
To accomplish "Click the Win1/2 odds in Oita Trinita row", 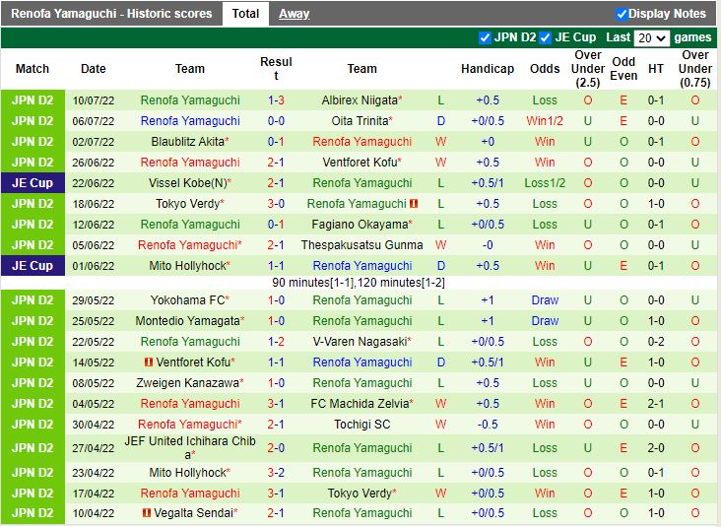I will [x=545, y=121].
